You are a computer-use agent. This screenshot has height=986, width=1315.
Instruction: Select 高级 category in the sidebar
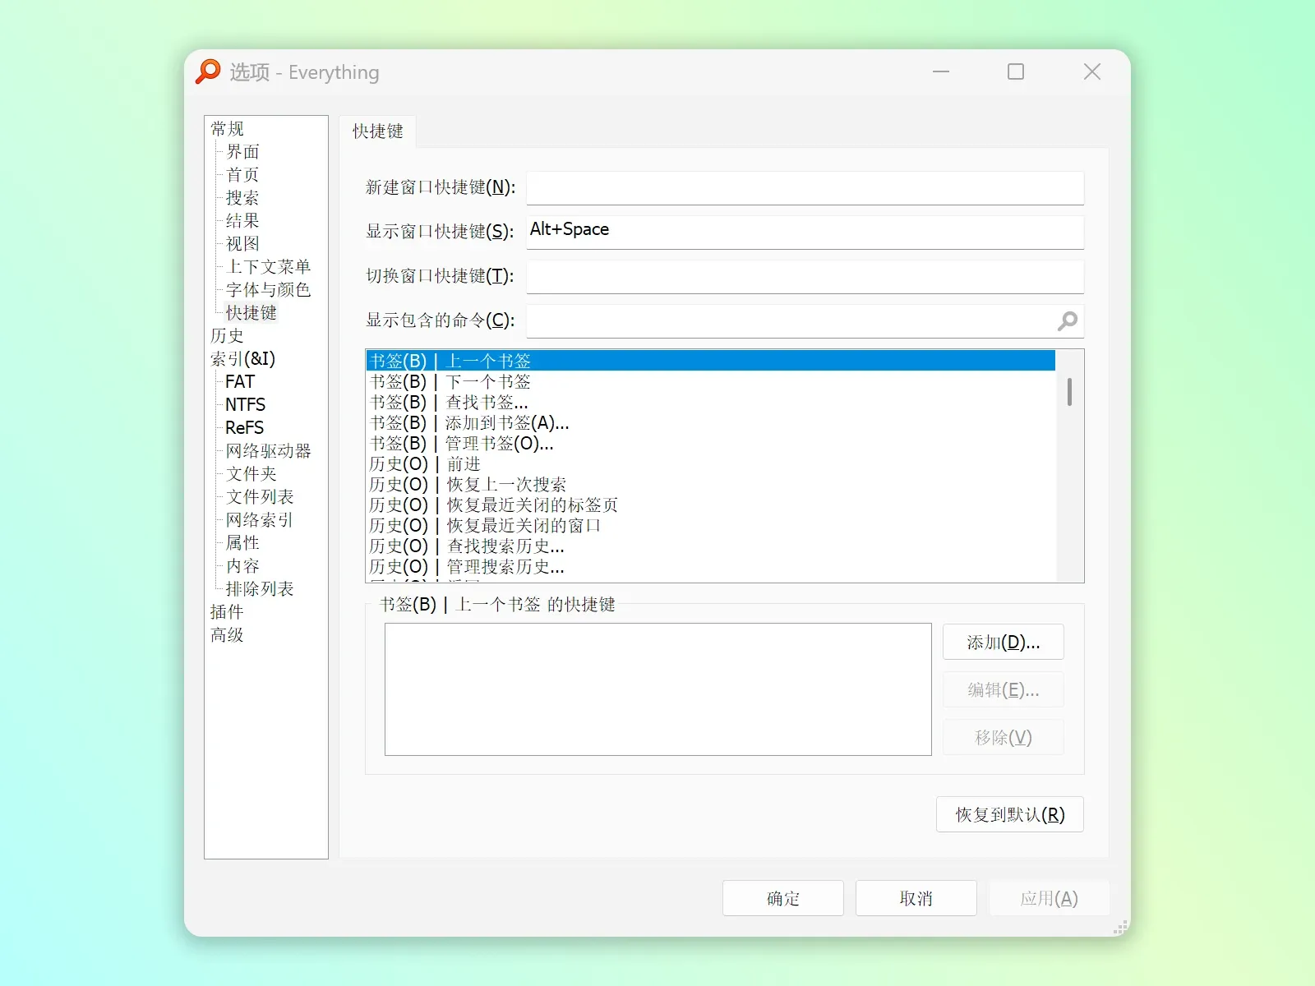(x=227, y=635)
